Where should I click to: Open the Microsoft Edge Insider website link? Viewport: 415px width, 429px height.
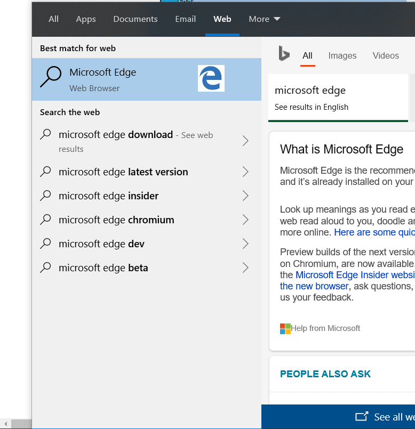[x=355, y=274]
